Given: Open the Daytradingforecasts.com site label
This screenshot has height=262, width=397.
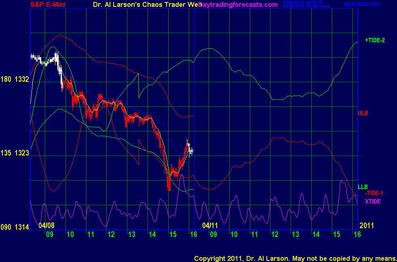Looking at the screenshot, I should 238,4.
